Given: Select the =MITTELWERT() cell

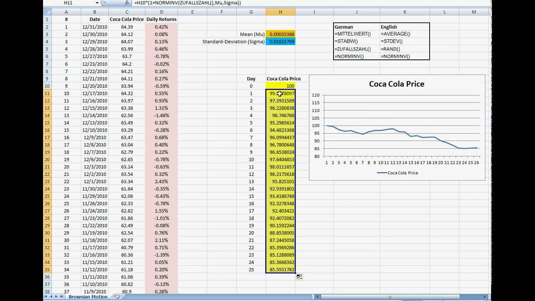Looking at the screenshot, I should point(357,34).
